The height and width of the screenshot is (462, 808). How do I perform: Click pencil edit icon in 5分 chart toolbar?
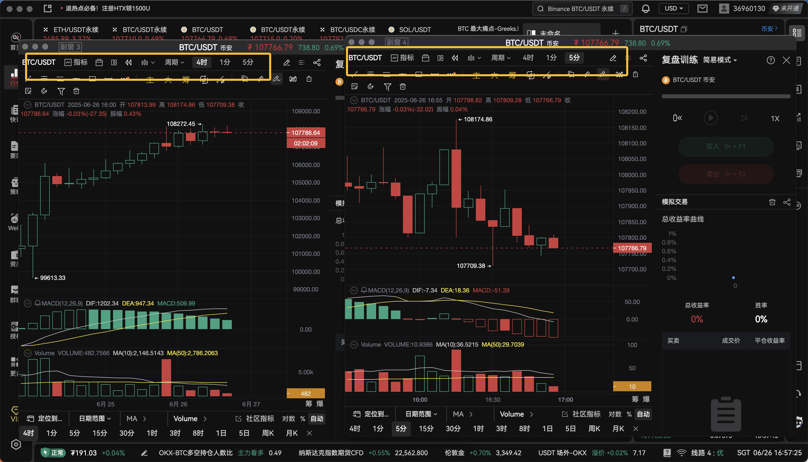point(613,58)
